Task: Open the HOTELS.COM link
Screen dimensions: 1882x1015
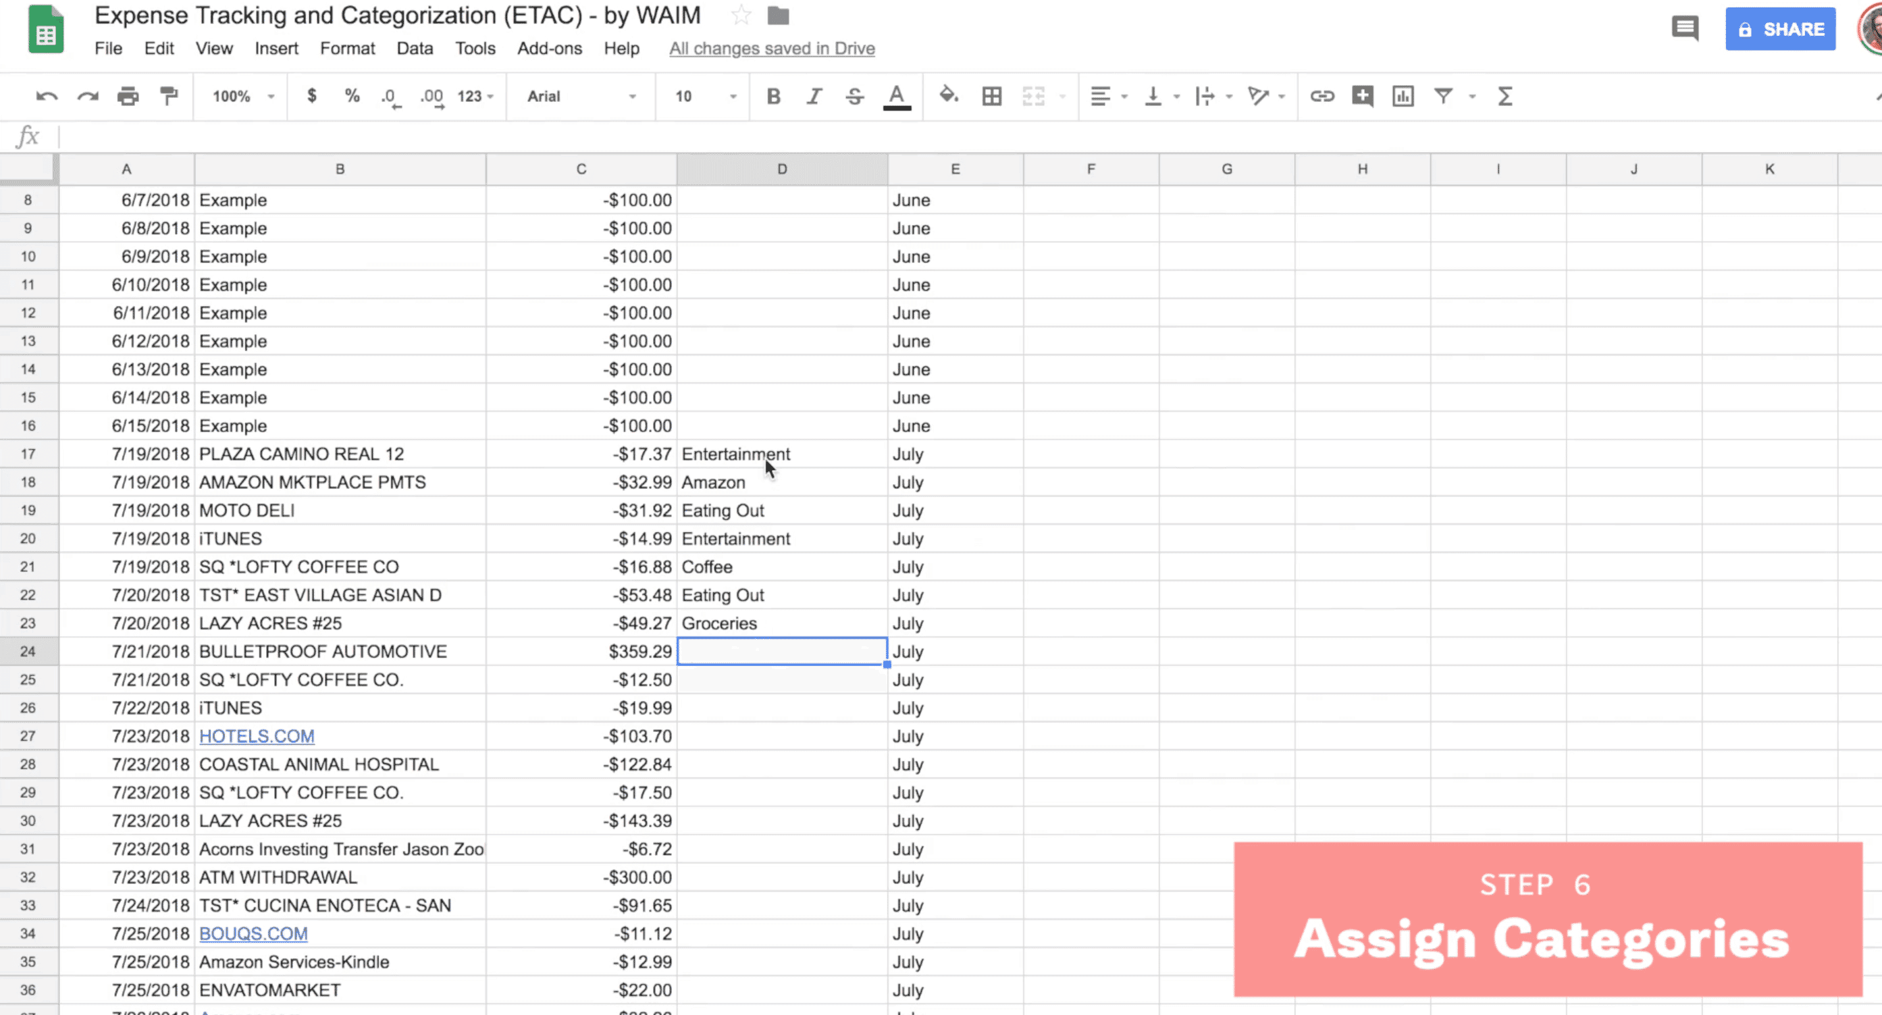Action: coord(257,736)
